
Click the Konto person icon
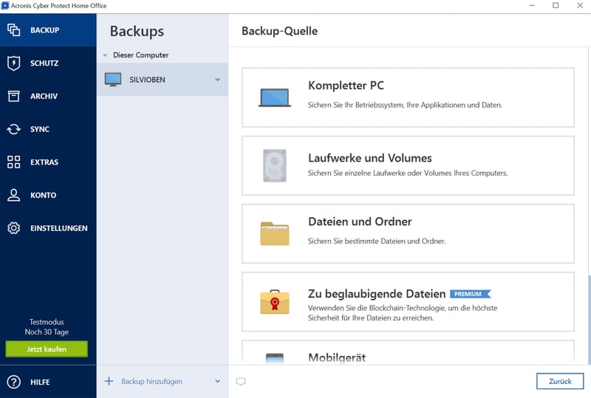coord(13,195)
